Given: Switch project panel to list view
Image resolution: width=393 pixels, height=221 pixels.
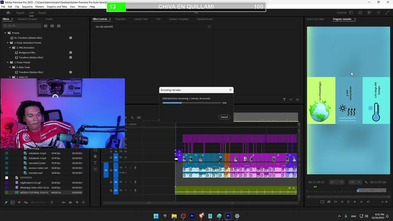Looking at the screenshot, I should click(x=13, y=202).
